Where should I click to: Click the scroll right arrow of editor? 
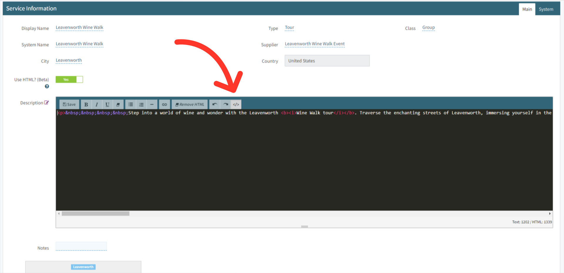[550, 214]
